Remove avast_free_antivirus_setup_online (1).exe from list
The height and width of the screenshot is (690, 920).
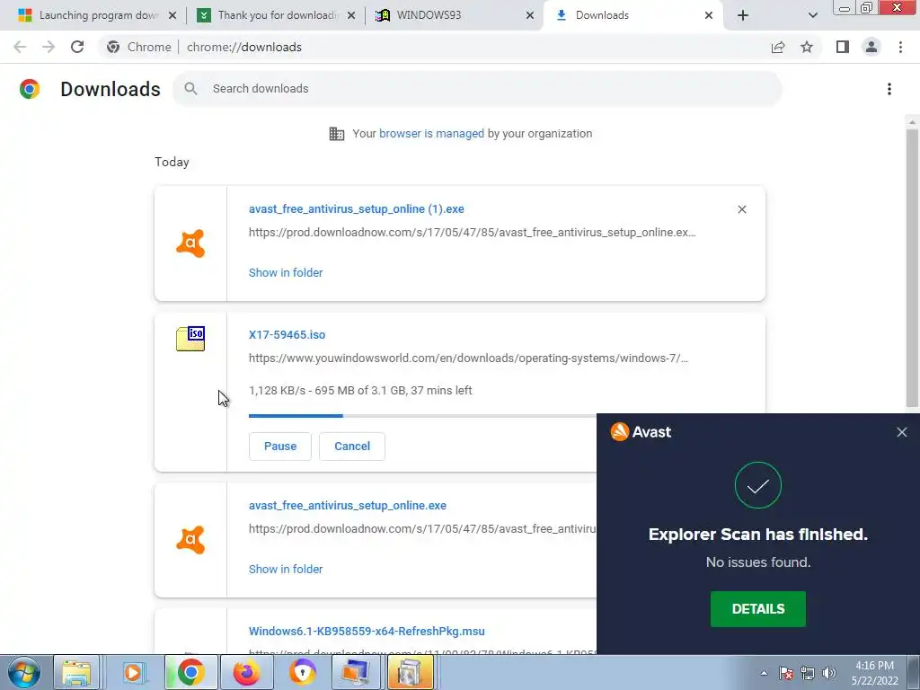[741, 209]
